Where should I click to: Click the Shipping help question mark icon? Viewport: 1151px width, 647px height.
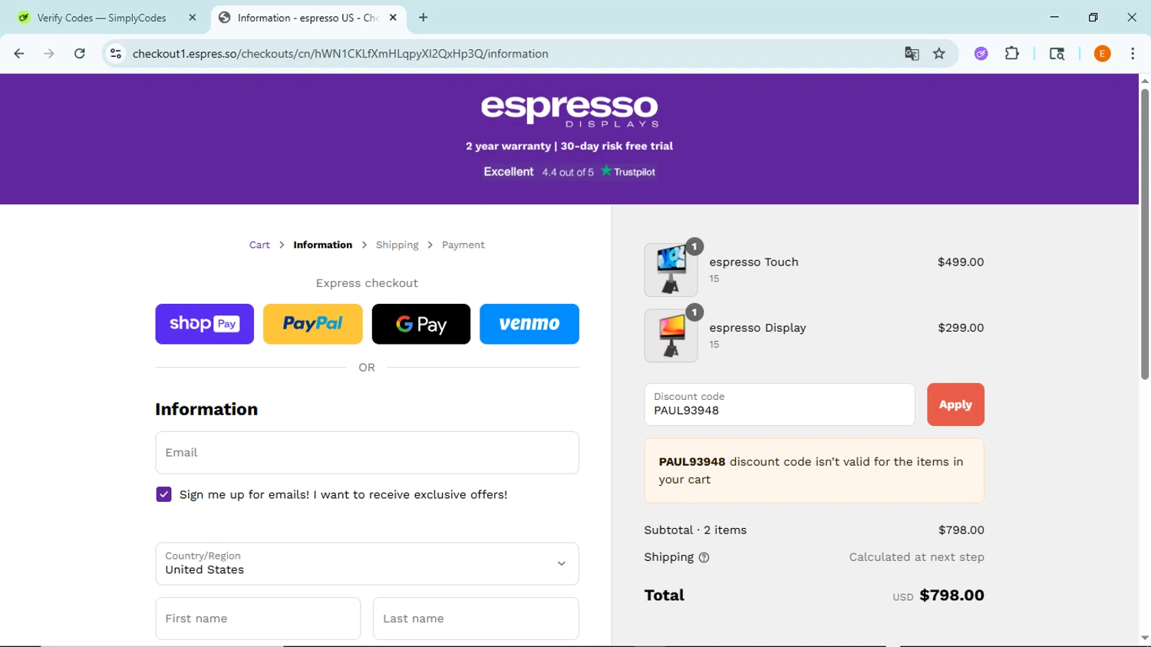pos(704,558)
